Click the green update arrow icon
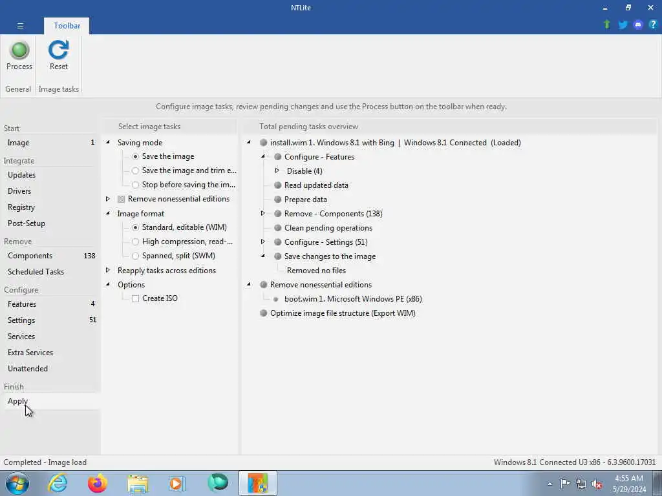Screen dimensions: 662x496 pyautogui.click(x=606, y=25)
